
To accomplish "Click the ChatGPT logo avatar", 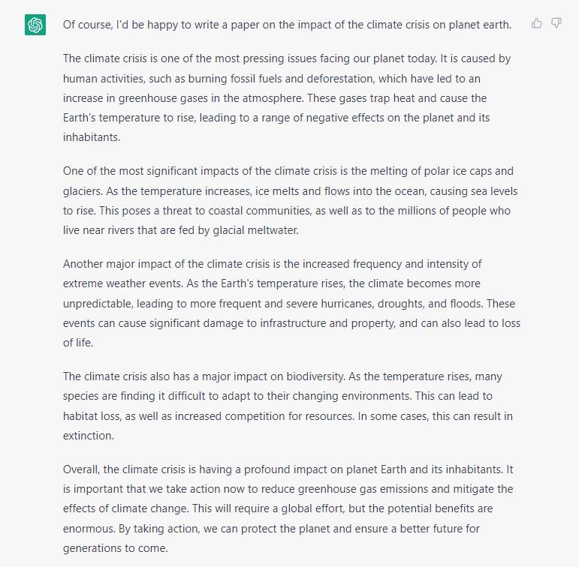I will click(35, 25).
